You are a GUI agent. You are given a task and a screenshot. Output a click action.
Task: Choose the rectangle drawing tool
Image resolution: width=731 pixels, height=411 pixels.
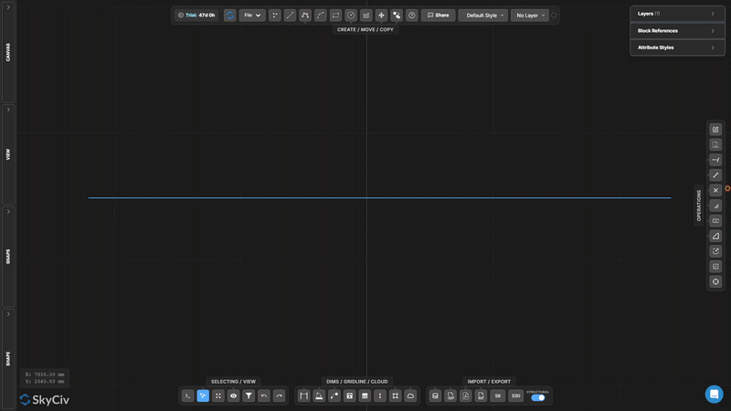pyautogui.click(x=335, y=16)
